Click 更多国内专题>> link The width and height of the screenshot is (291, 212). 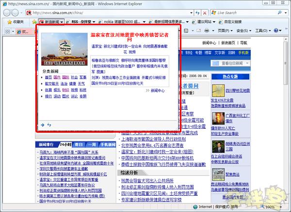click(x=235, y=197)
